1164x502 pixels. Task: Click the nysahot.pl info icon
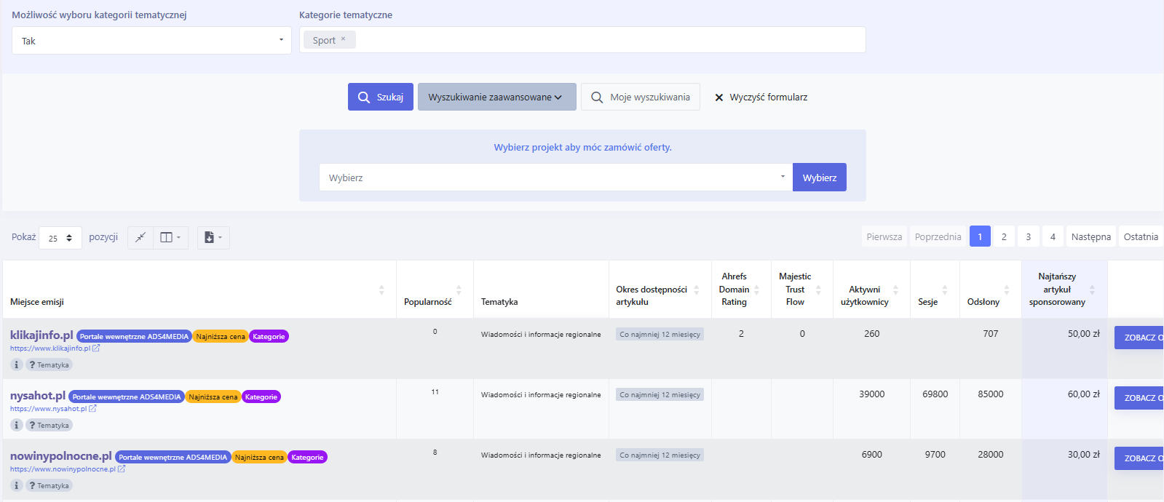coord(17,425)
